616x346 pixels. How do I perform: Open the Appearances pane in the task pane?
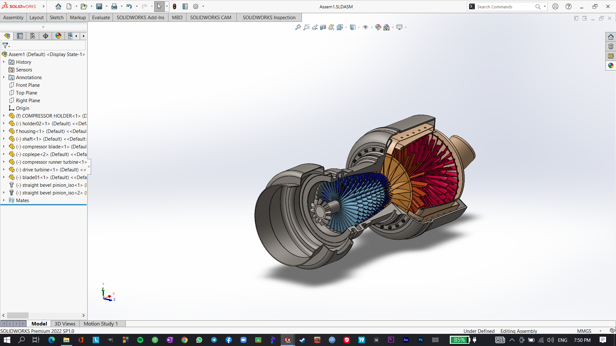(x=611, y=65)
